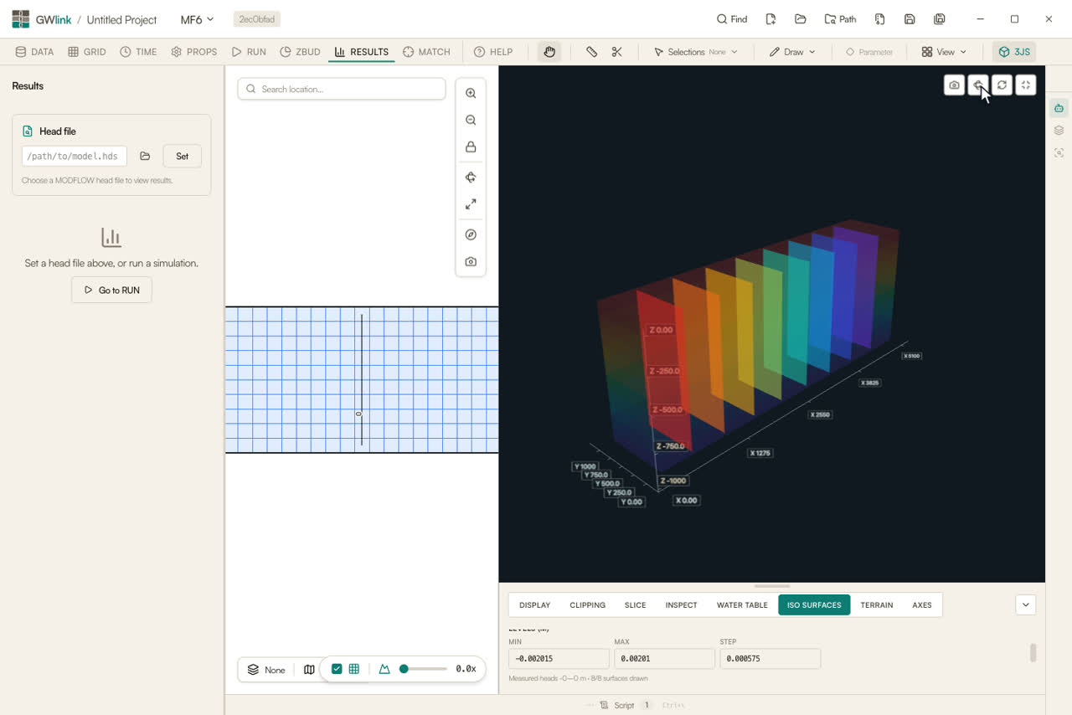Open the None layers selector
This screenshot has height=715, width=1072.
coord(266,670)
